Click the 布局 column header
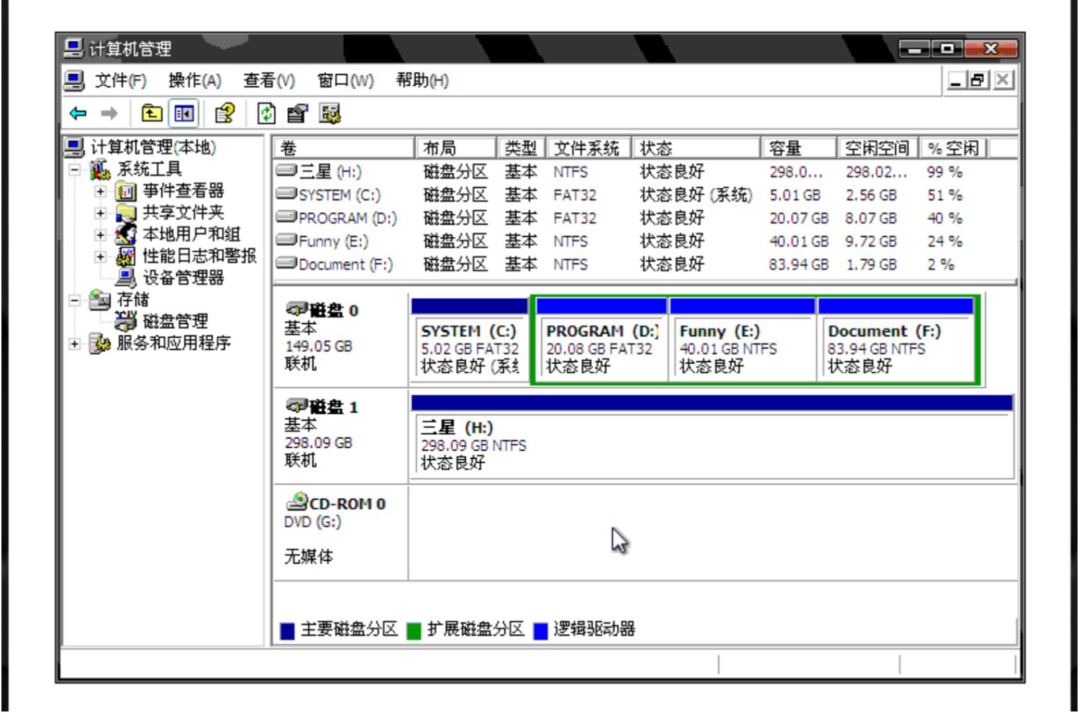The width and height of the screenshot is (1079, 728). (456, 148)
